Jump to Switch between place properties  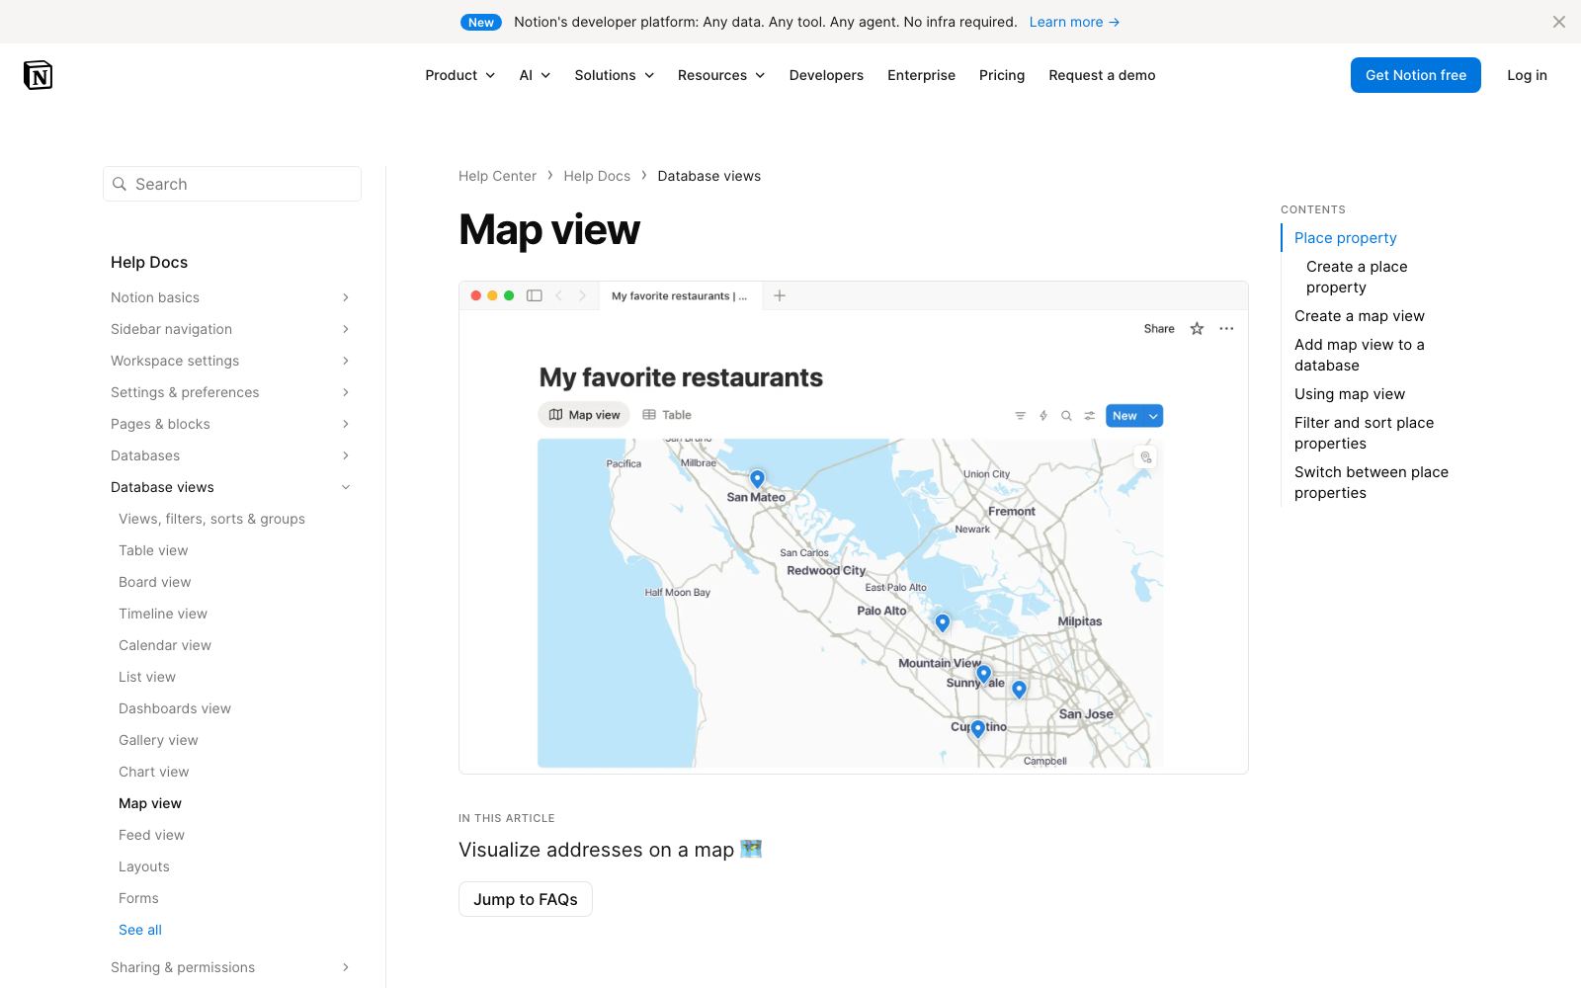click(1372, 482)
